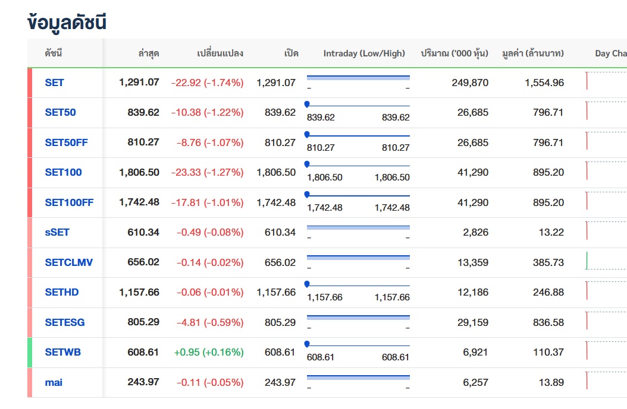Open the SET index link
Viewport: 627px width, 409px height.
[54, 83]
